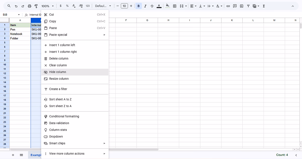
Task: Open the text color picker
Action: tap(159, 6)
